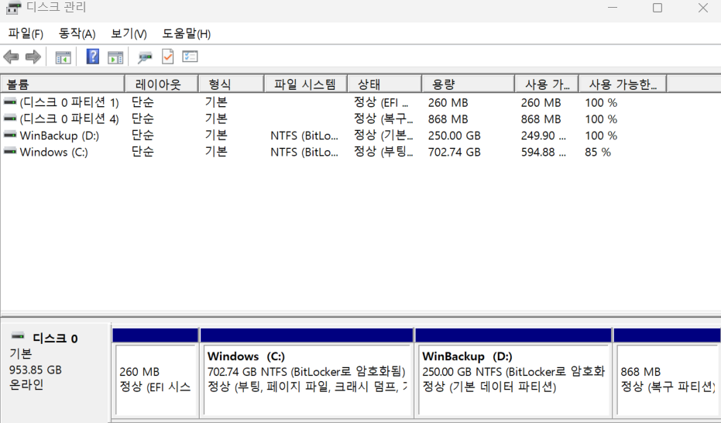This screenshot has width=721, height=423.
Task: Open Help via the blue question mark icon
Action: (x=93, y=57)
